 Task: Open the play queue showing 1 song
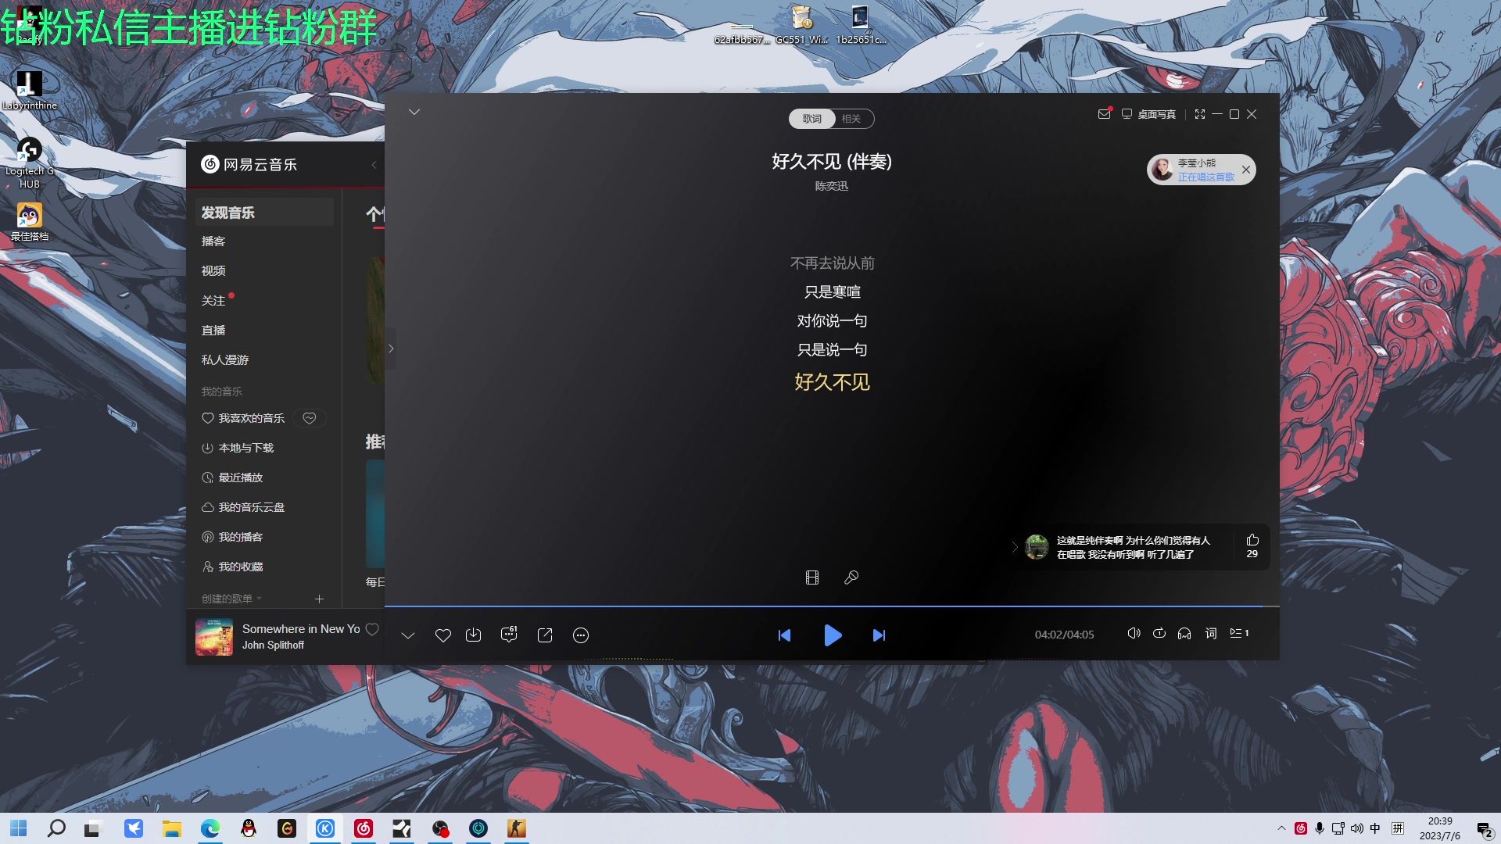(x=1239, y=634)
